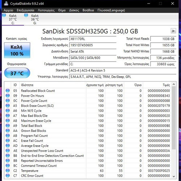Click the Τιμές column header
The image size is (181, 181).
(x=157, y=85)
